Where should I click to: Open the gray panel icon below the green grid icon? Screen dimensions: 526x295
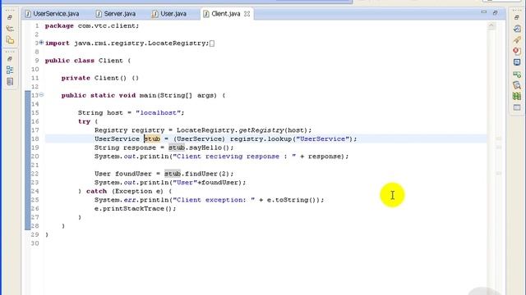[517, 107]
